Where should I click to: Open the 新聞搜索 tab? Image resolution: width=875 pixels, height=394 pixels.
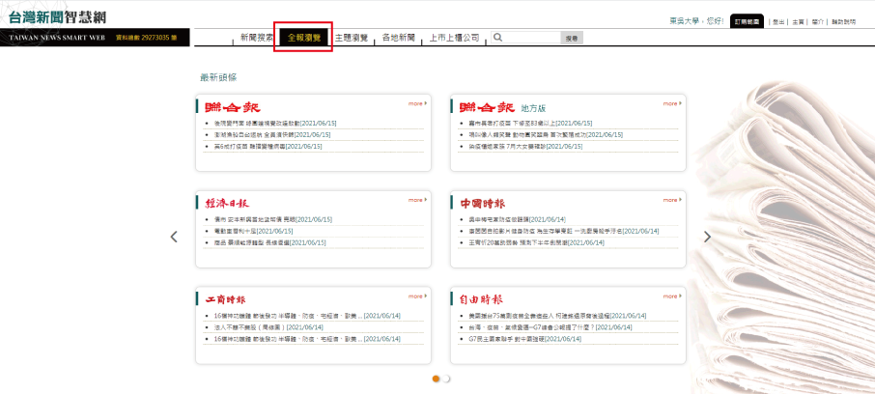tap(257, 38)
